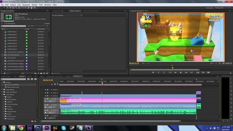Click New Item icon in Project panel

coord(44,74)
